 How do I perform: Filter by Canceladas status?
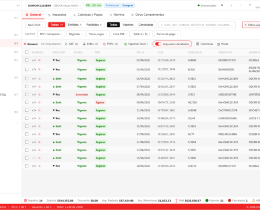click(x=146, y=25)
